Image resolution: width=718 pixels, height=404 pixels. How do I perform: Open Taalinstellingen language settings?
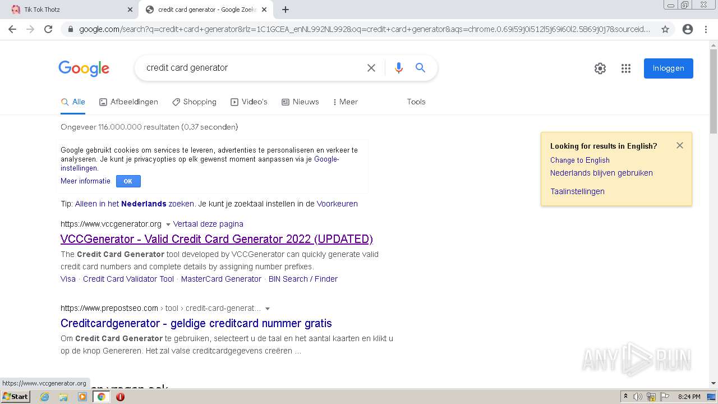point(577,191)
